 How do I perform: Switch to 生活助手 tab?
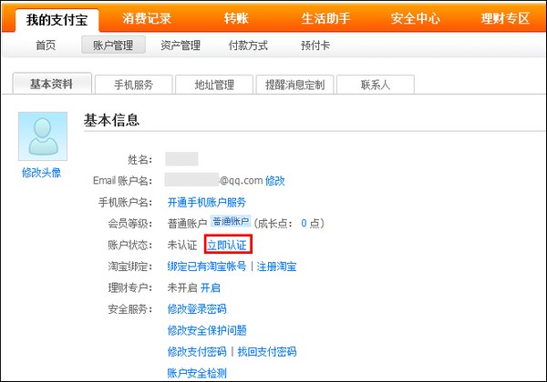(325, 18)
